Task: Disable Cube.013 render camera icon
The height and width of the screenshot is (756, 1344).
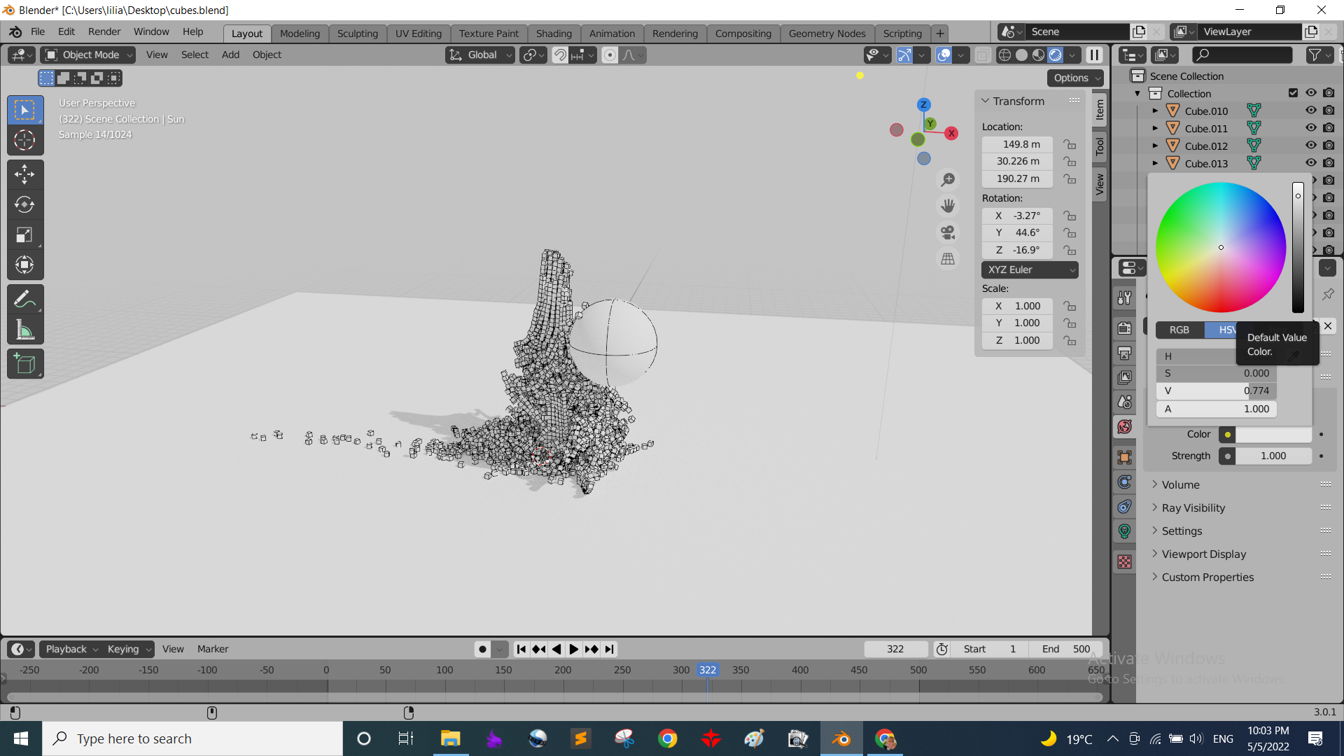Action: tap(1329, 163)
